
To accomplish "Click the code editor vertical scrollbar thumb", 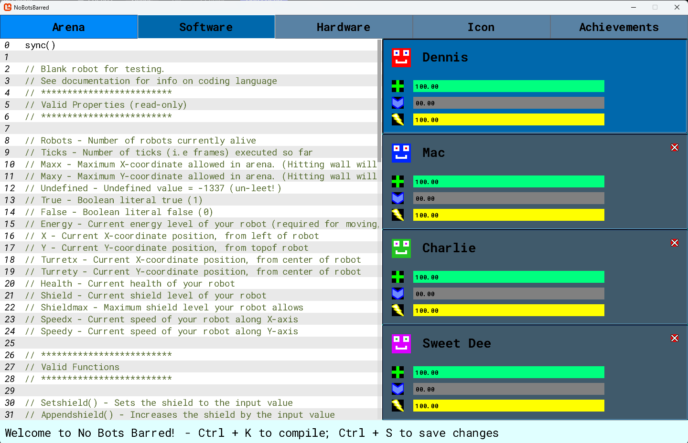I will pyautogui.click(x=380, y=101).
